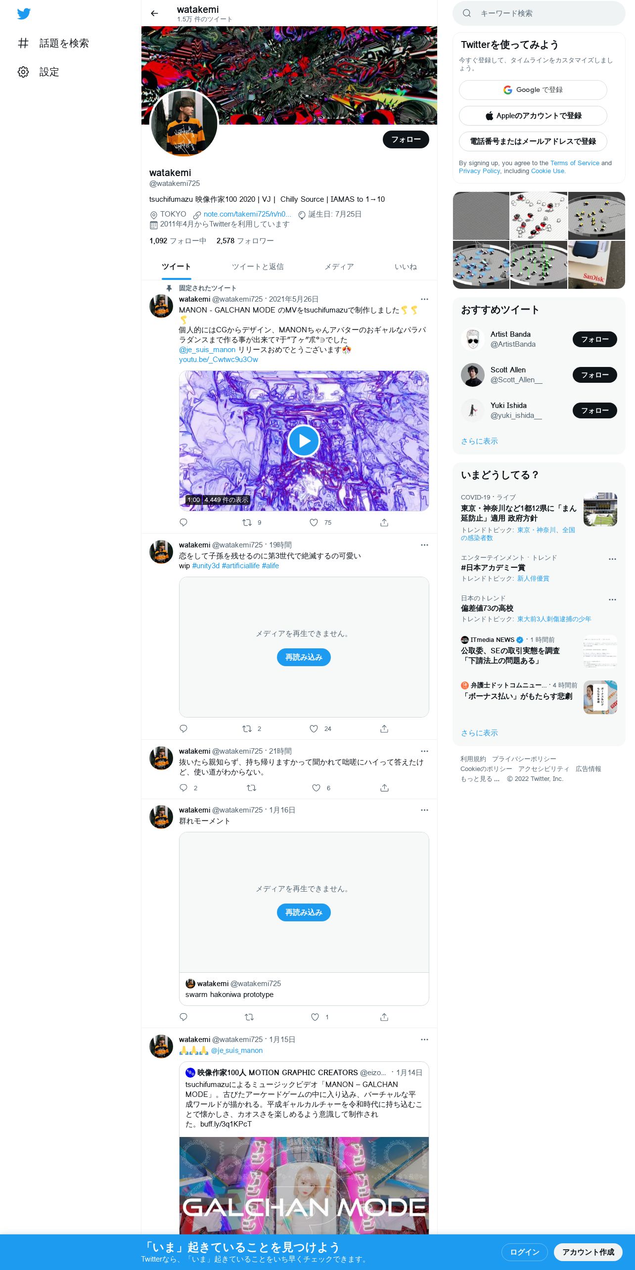Screen dimensions: 635x1270
Task: Like the unity3d alife tweet
Action: (x=314, y=728)
